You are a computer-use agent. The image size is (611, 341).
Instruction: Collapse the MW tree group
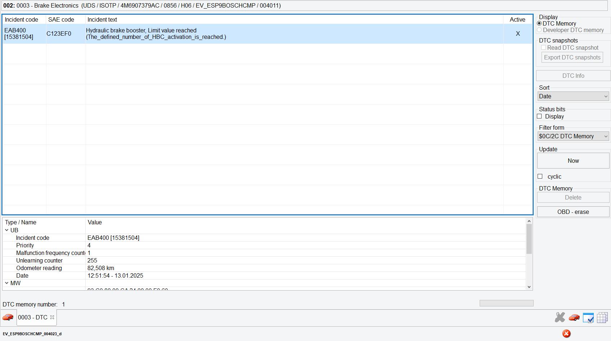[7, 283]
